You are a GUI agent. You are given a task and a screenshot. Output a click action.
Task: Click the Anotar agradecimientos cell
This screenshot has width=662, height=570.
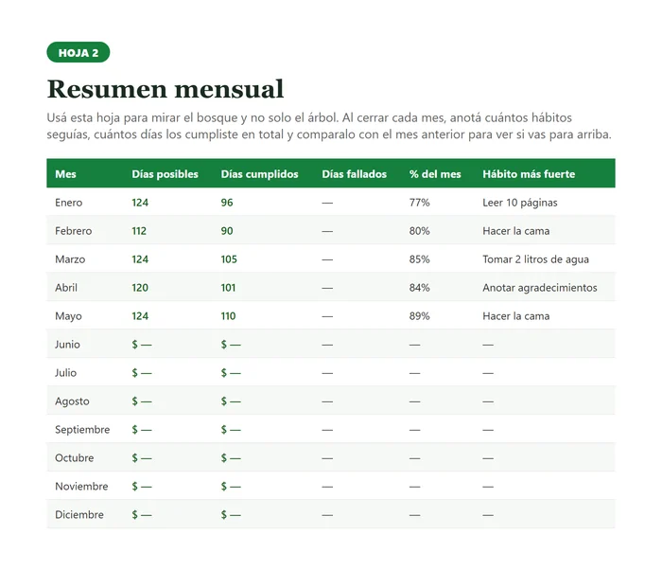click(x=540, y=287)
